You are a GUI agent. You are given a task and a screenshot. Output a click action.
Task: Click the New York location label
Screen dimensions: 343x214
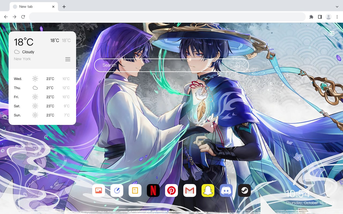(x=22, y=59)
